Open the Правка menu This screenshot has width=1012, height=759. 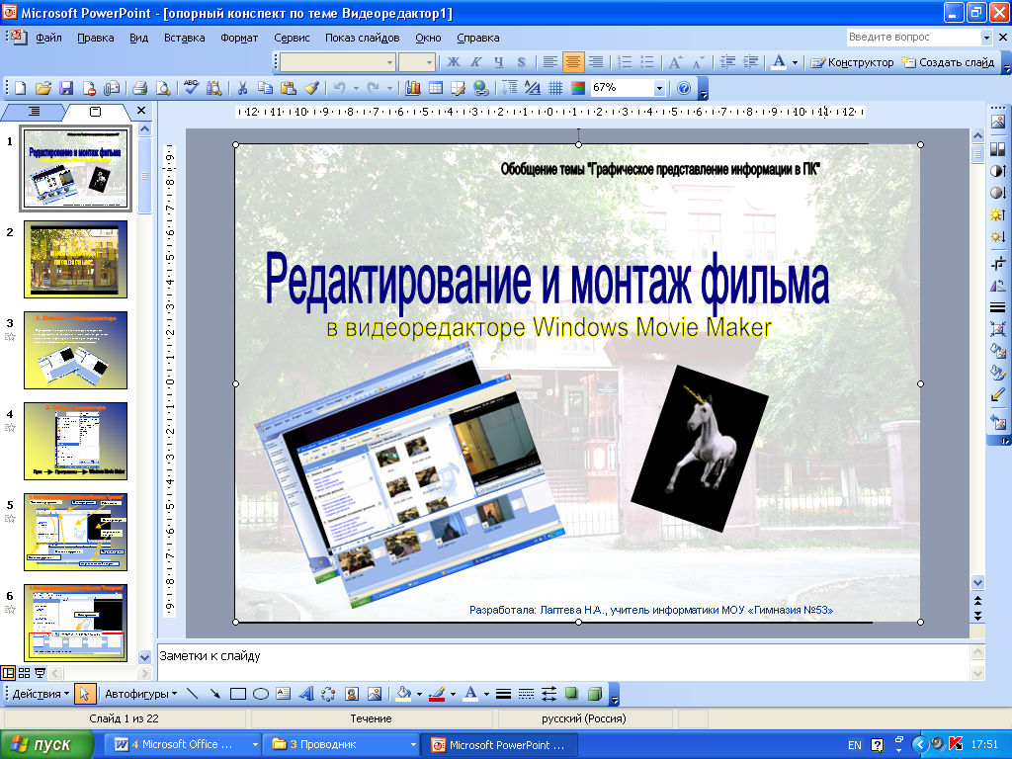[96, 38]
